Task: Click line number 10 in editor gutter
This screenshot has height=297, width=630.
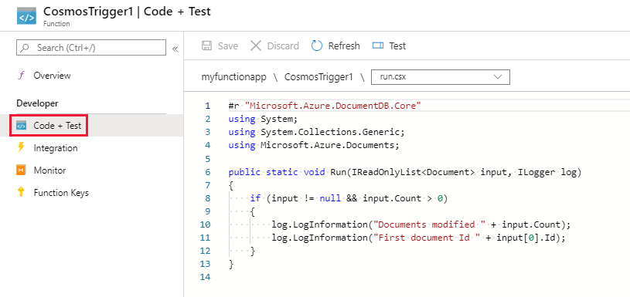Action: (x=206, y=224)
